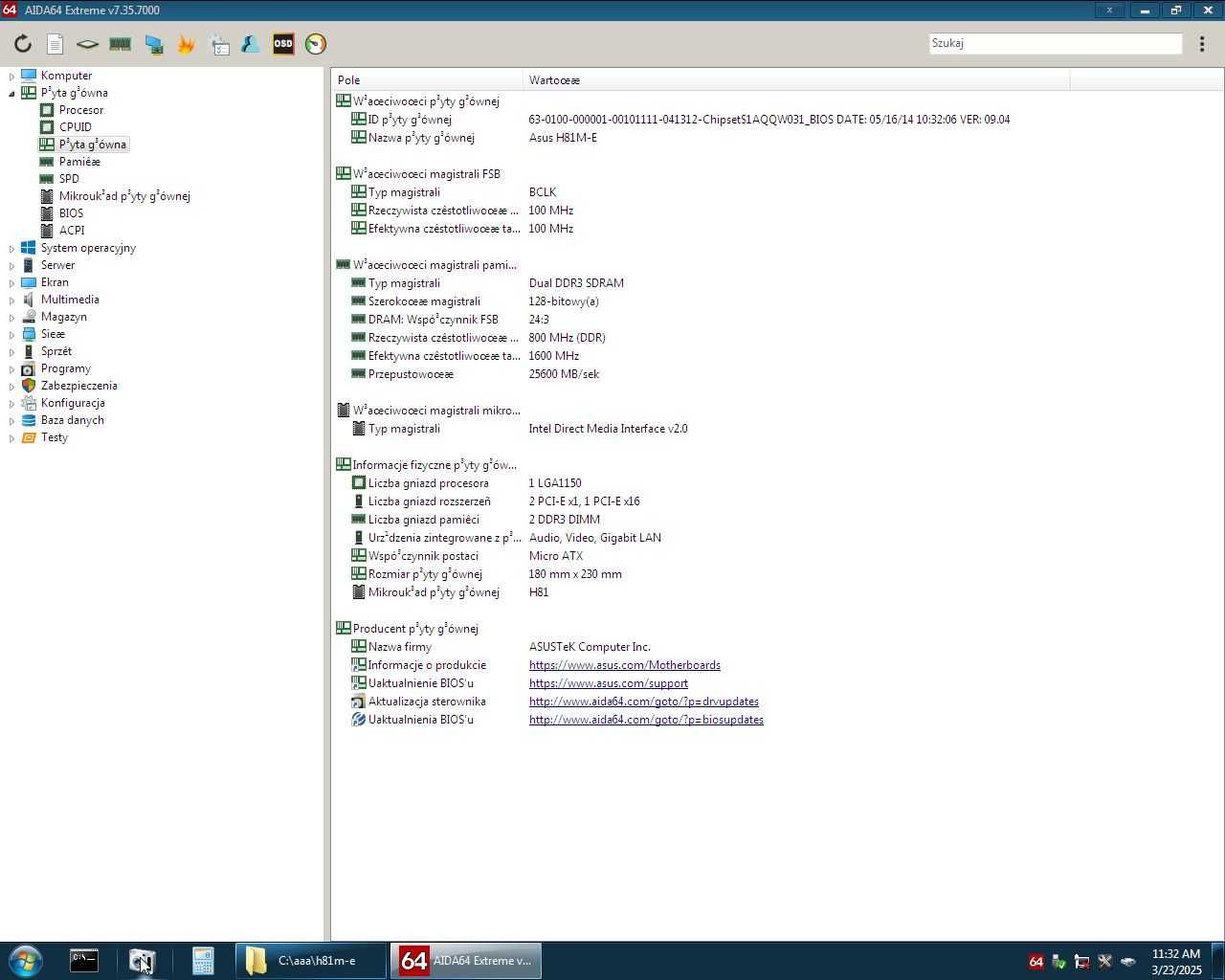Open the checklist preferences toolbar icon
The width and height of the screenshot is (1225, 980).
pos(219,44)
